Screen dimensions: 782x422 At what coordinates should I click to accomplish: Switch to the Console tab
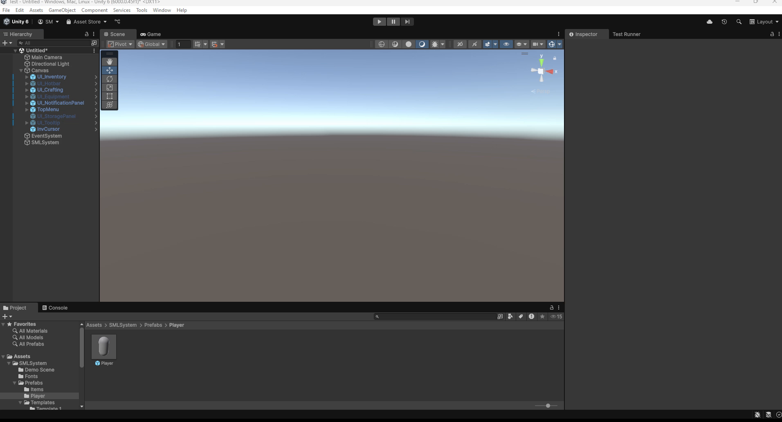point(55,308)
